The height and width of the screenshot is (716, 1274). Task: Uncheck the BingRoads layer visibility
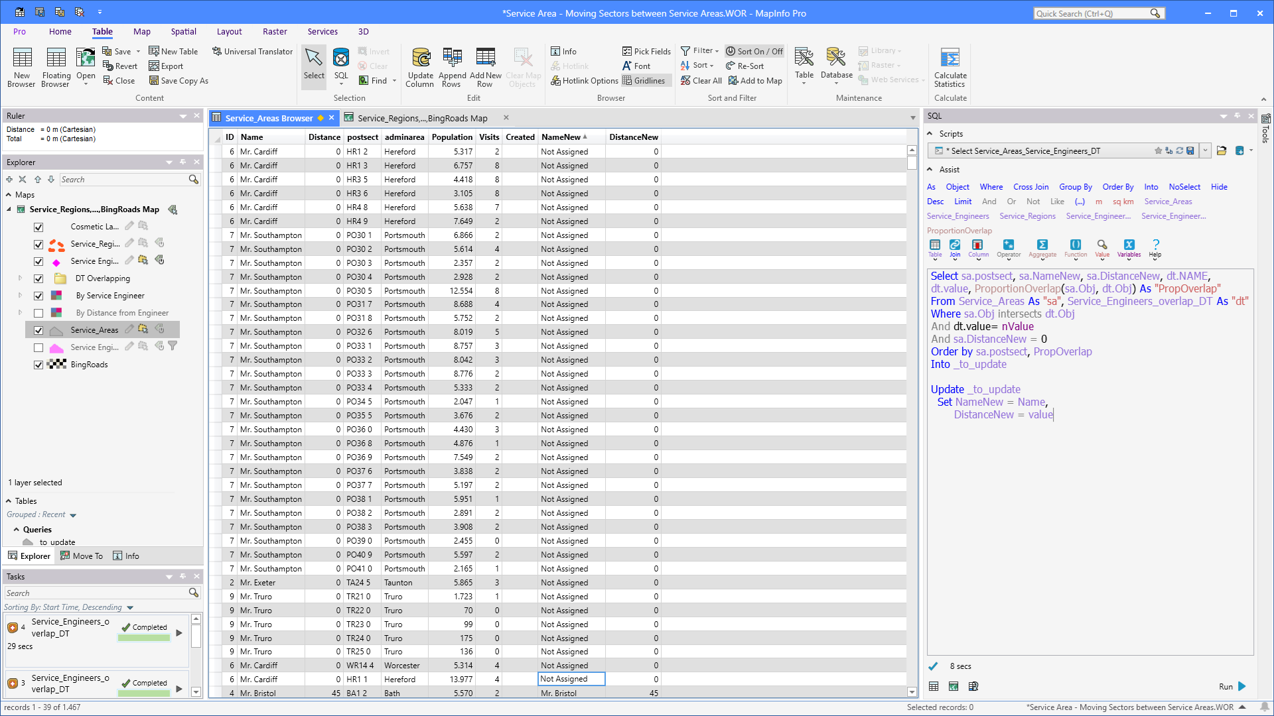point(38,365)
